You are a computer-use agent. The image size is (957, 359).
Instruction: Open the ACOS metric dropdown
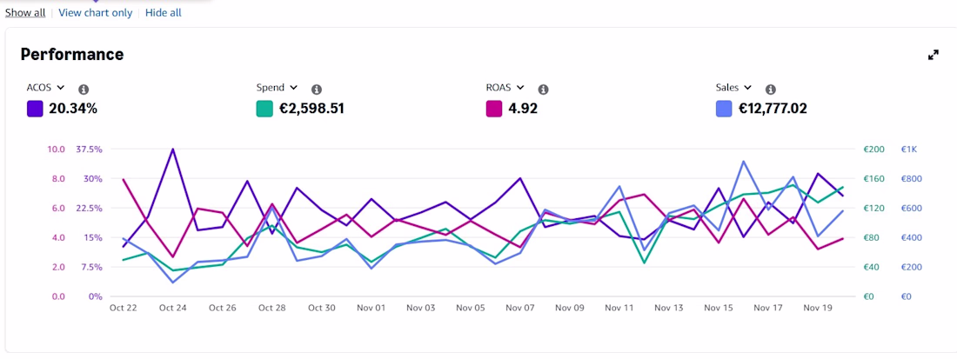pyautogui.click(x=46, y=88)
